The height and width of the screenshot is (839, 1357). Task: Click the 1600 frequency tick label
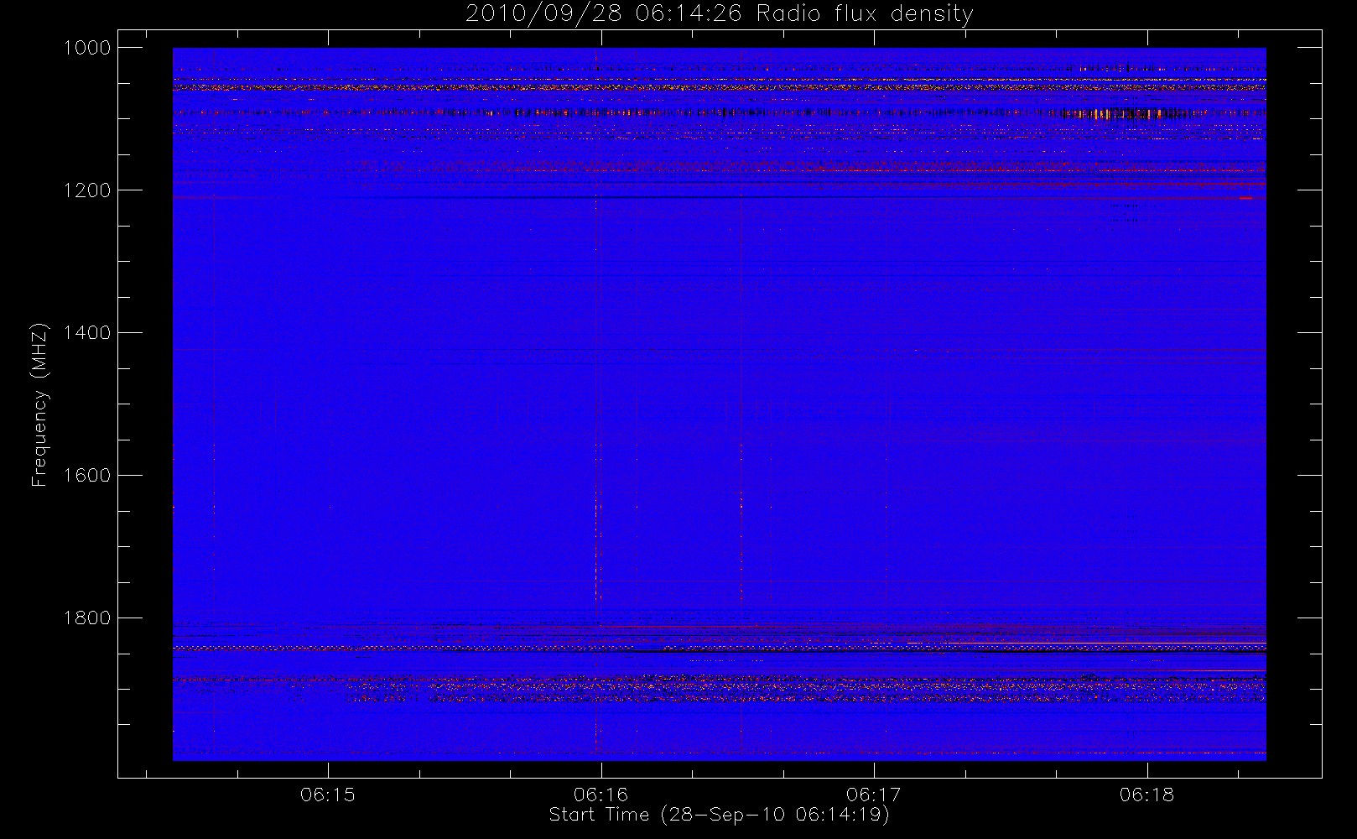coord(87,476)
